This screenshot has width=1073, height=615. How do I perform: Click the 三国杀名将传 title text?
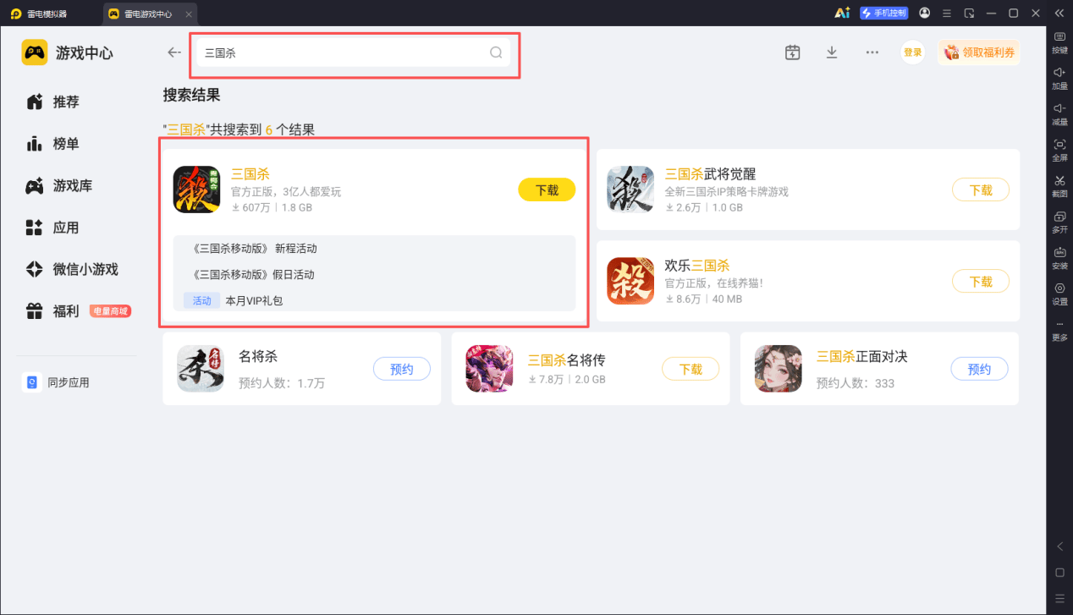(567, 360)
